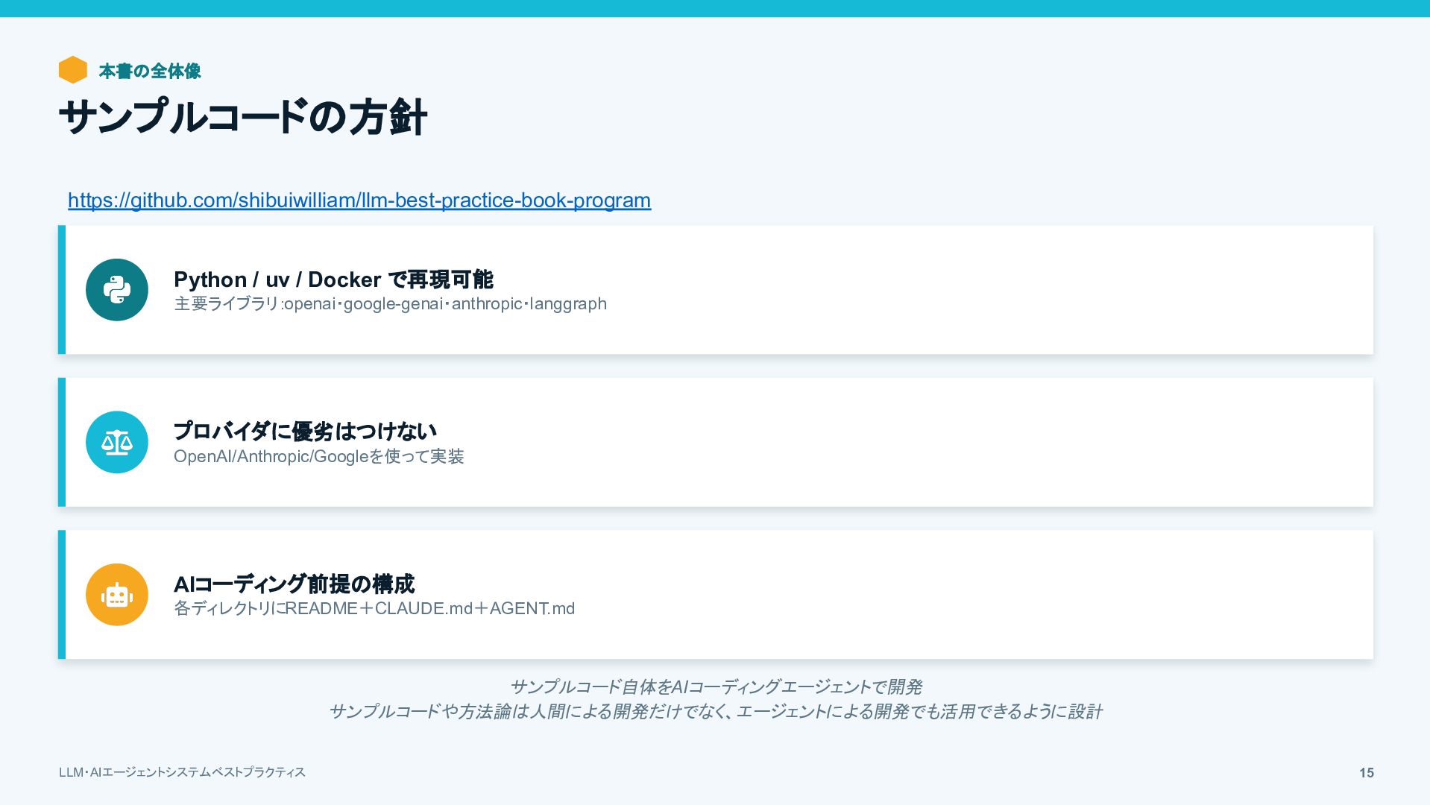Select the section label 本書の全体像

pos(150,71)
